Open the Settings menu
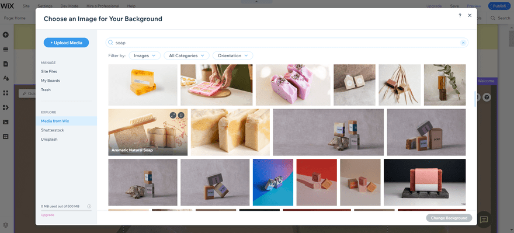 tap(45, 6)
